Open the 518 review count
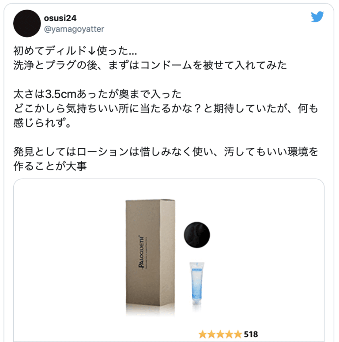 click(251, 334)
